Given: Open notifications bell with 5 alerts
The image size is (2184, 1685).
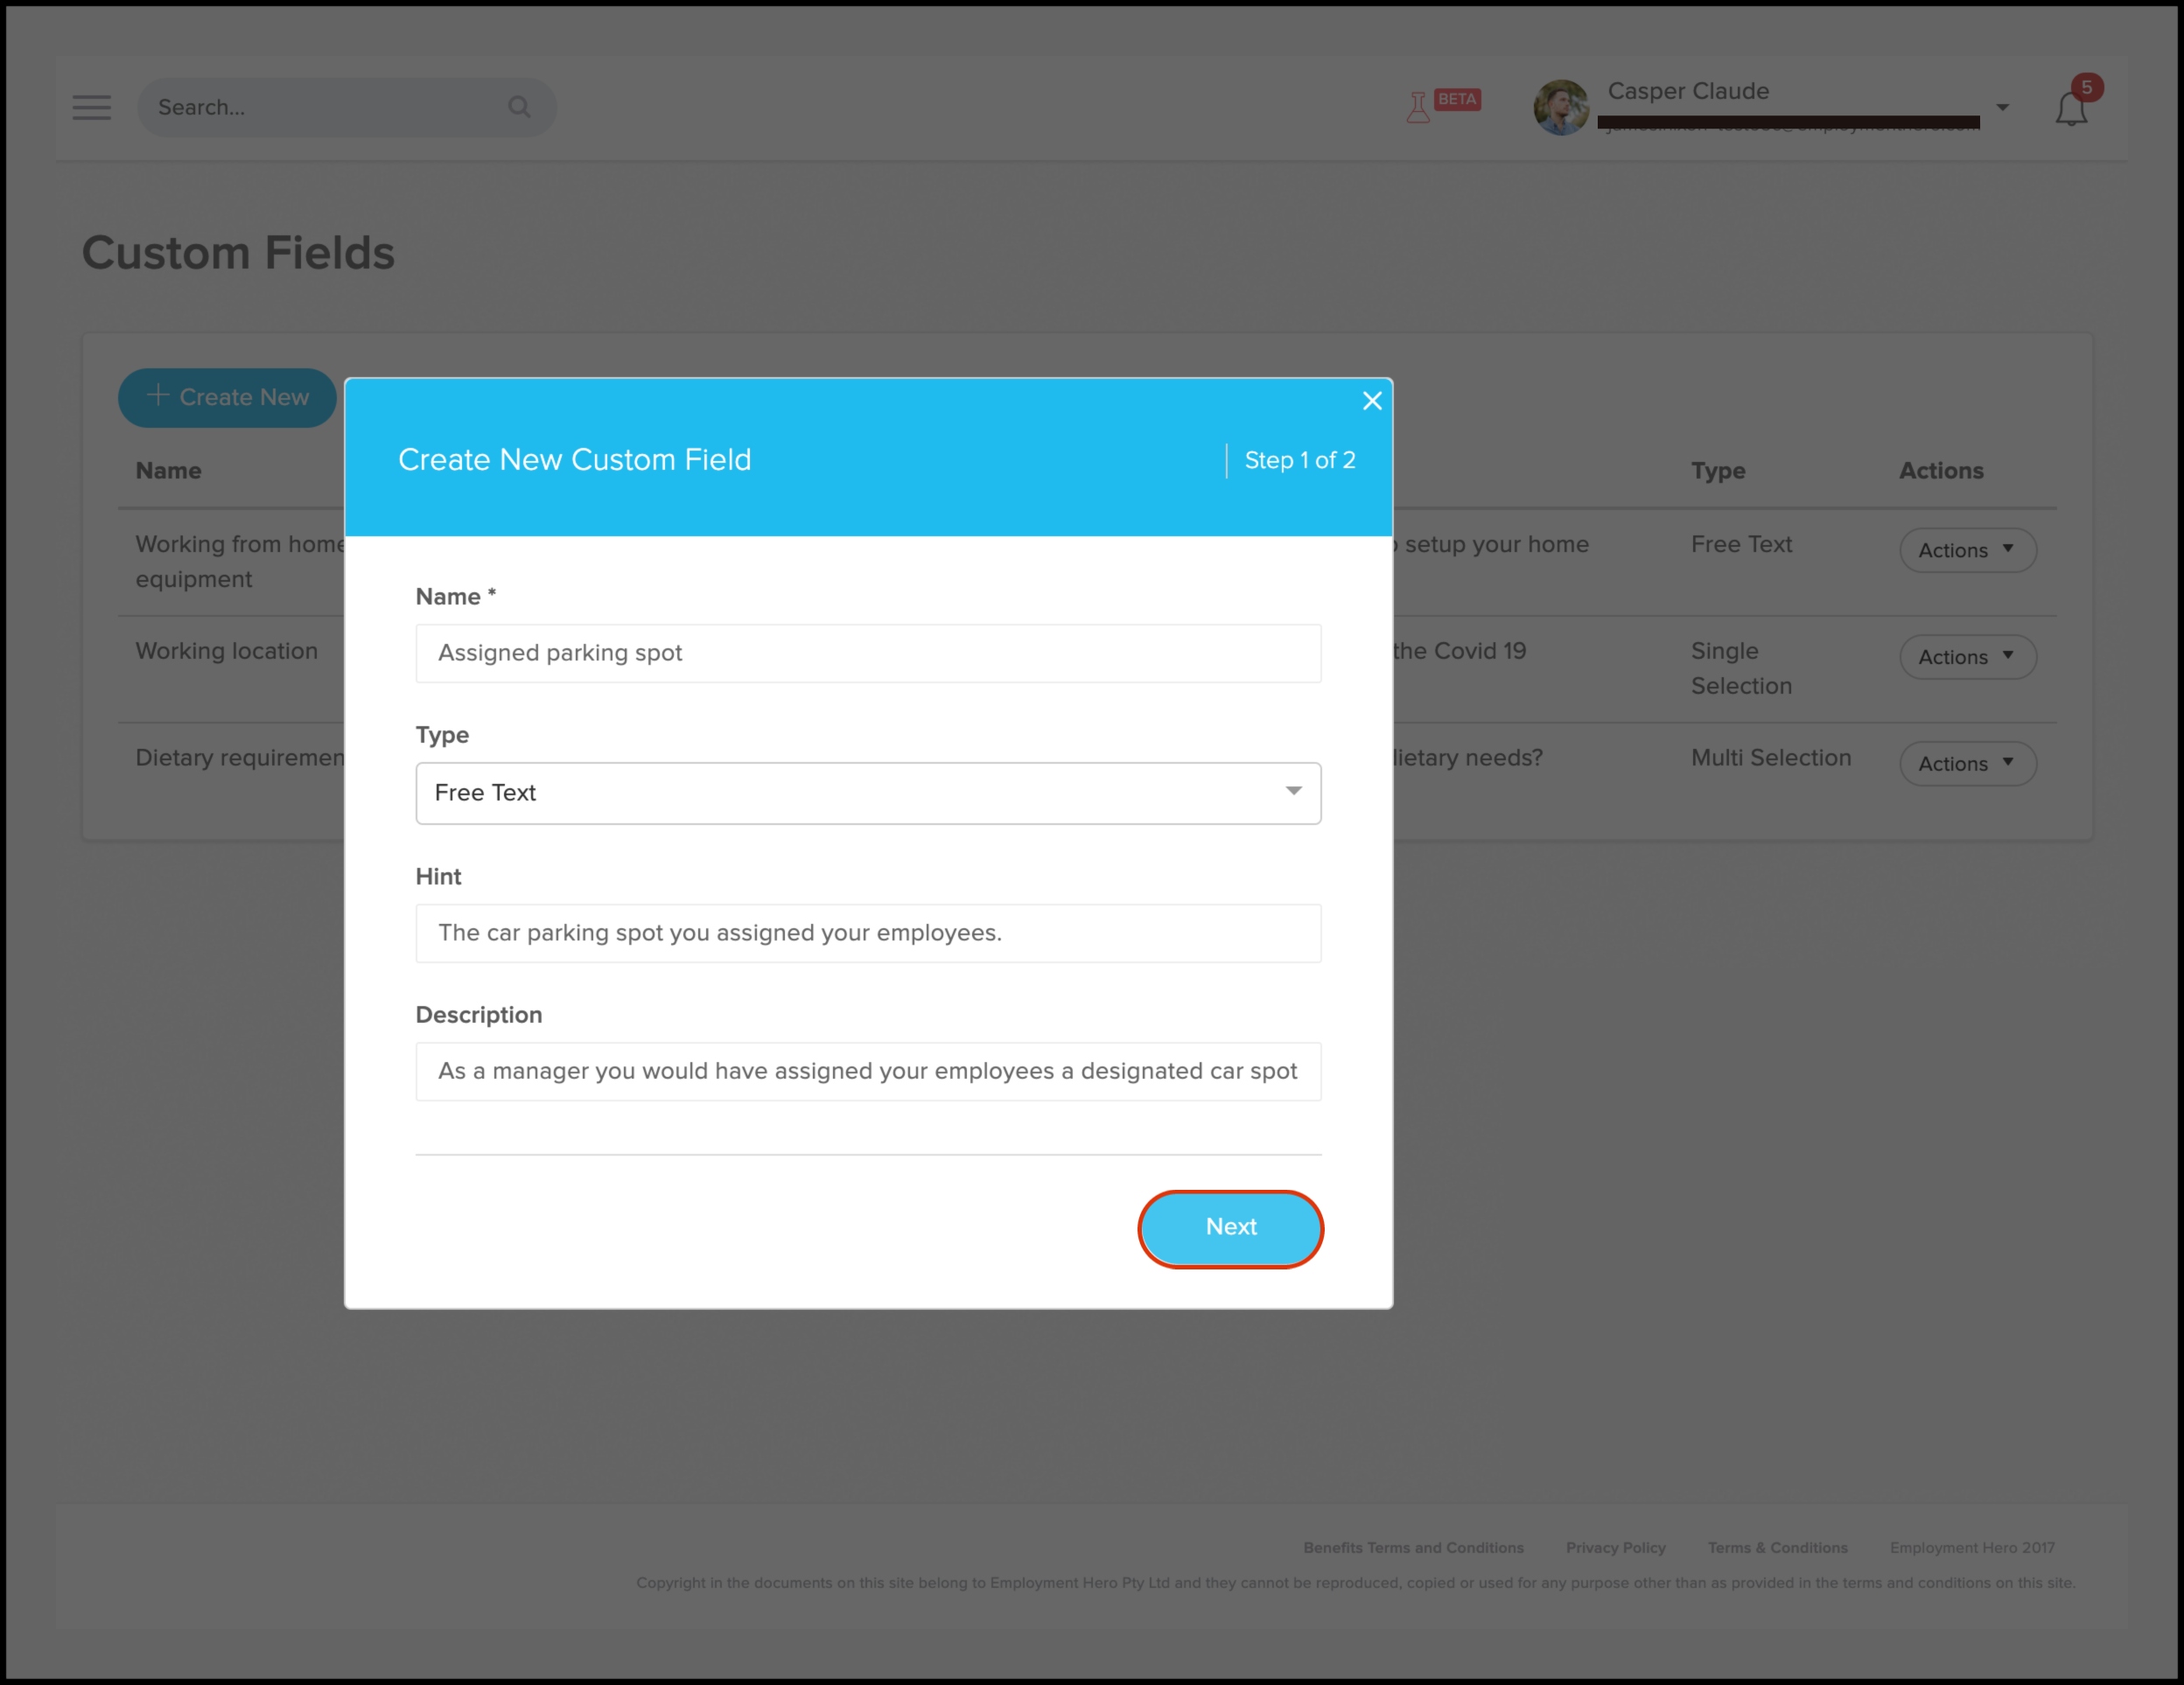Looking at the screenshot, I should (2071, 108).
